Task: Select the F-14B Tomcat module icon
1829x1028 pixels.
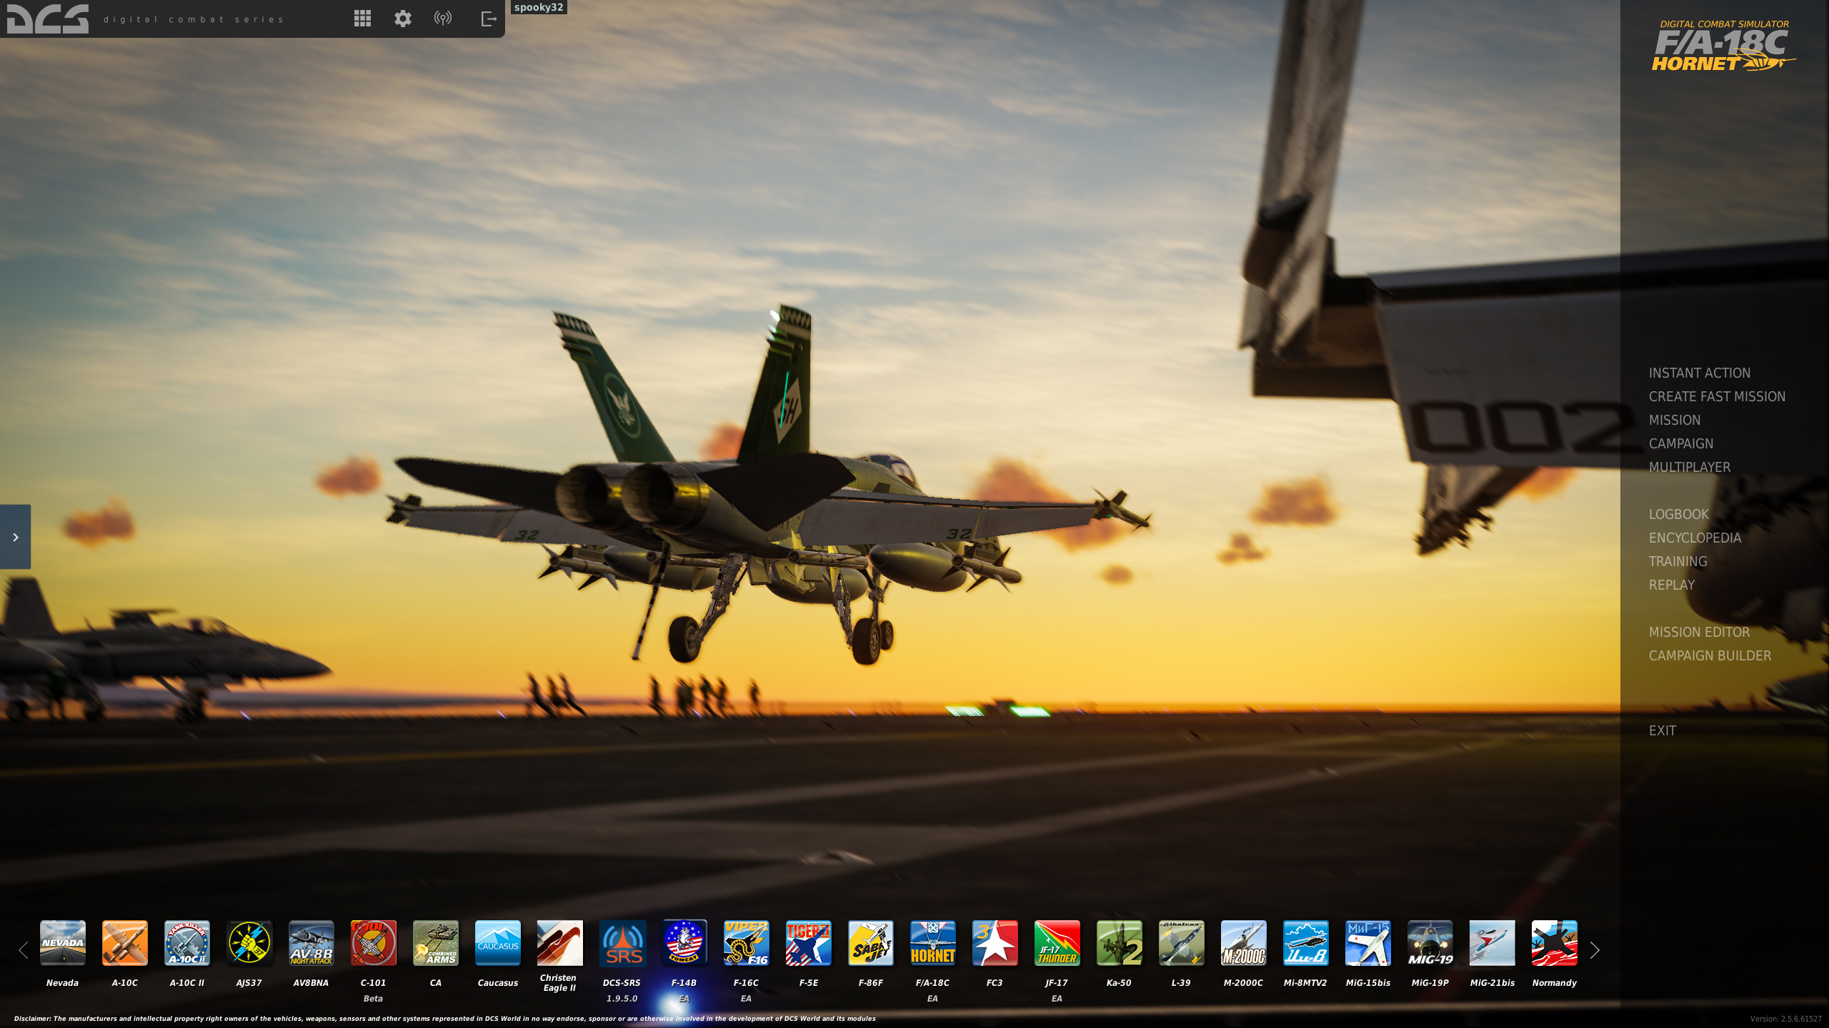Action: tap(684, 942)
